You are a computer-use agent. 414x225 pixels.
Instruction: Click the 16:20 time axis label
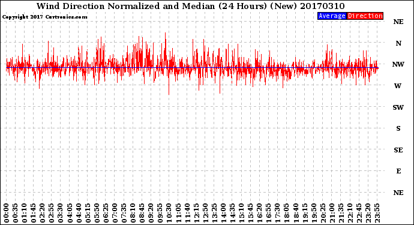[x=260, y=213]
